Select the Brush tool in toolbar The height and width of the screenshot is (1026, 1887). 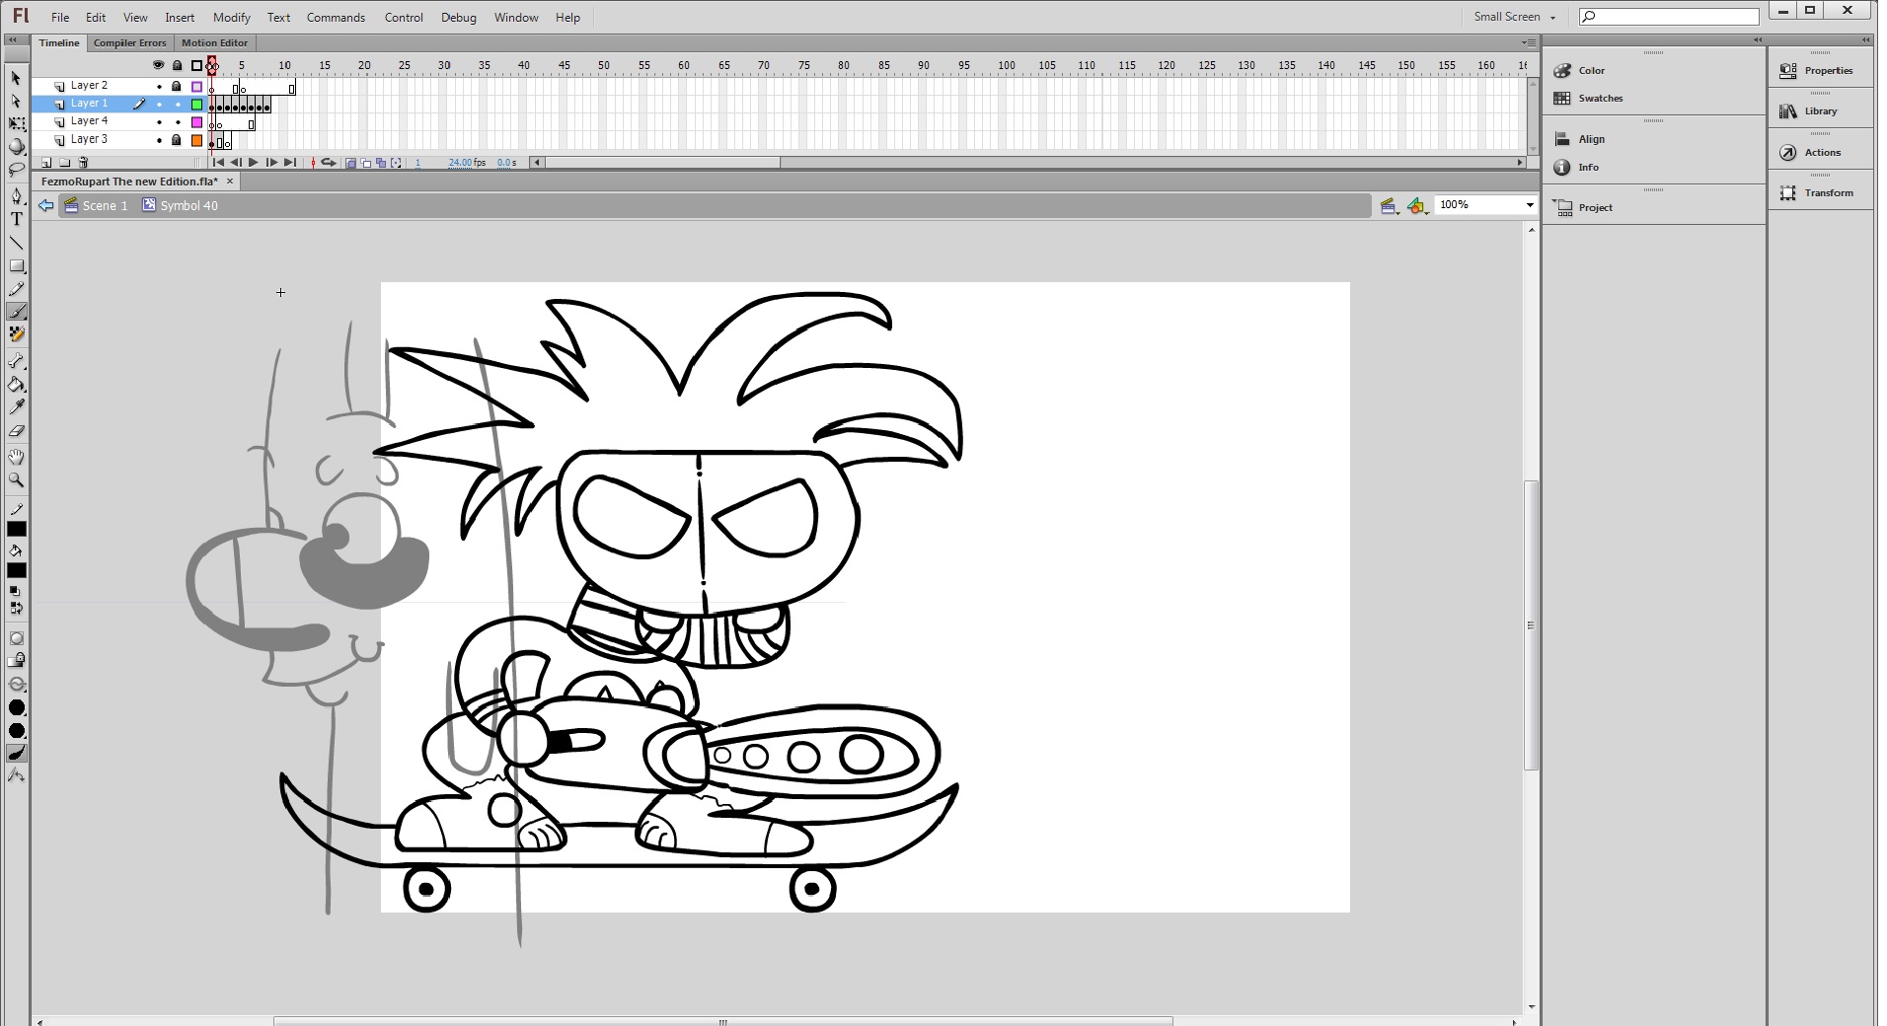click(x=17, y=312)
